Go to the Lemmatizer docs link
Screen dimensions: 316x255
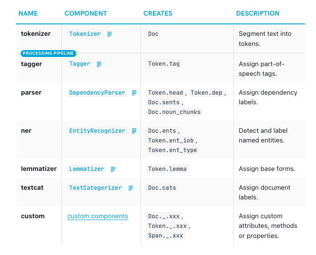tap(87, 169)
